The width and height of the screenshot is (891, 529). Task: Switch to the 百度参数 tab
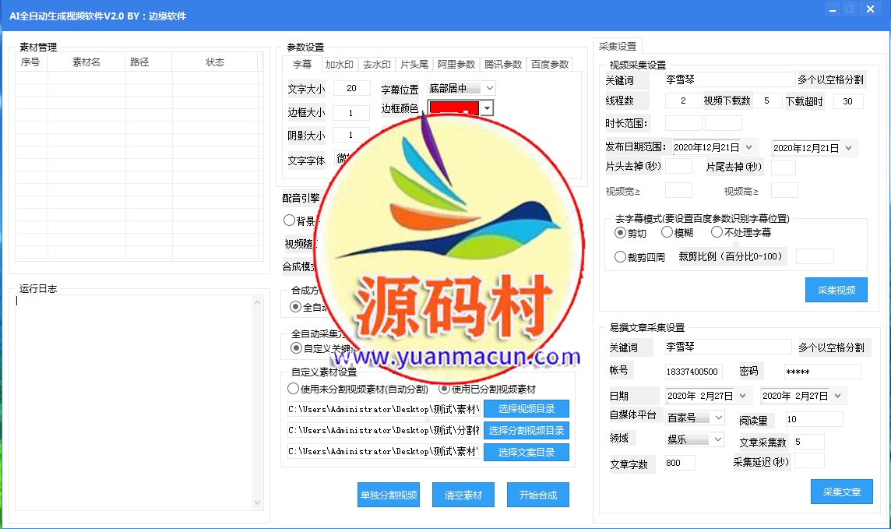click(550, 65)
